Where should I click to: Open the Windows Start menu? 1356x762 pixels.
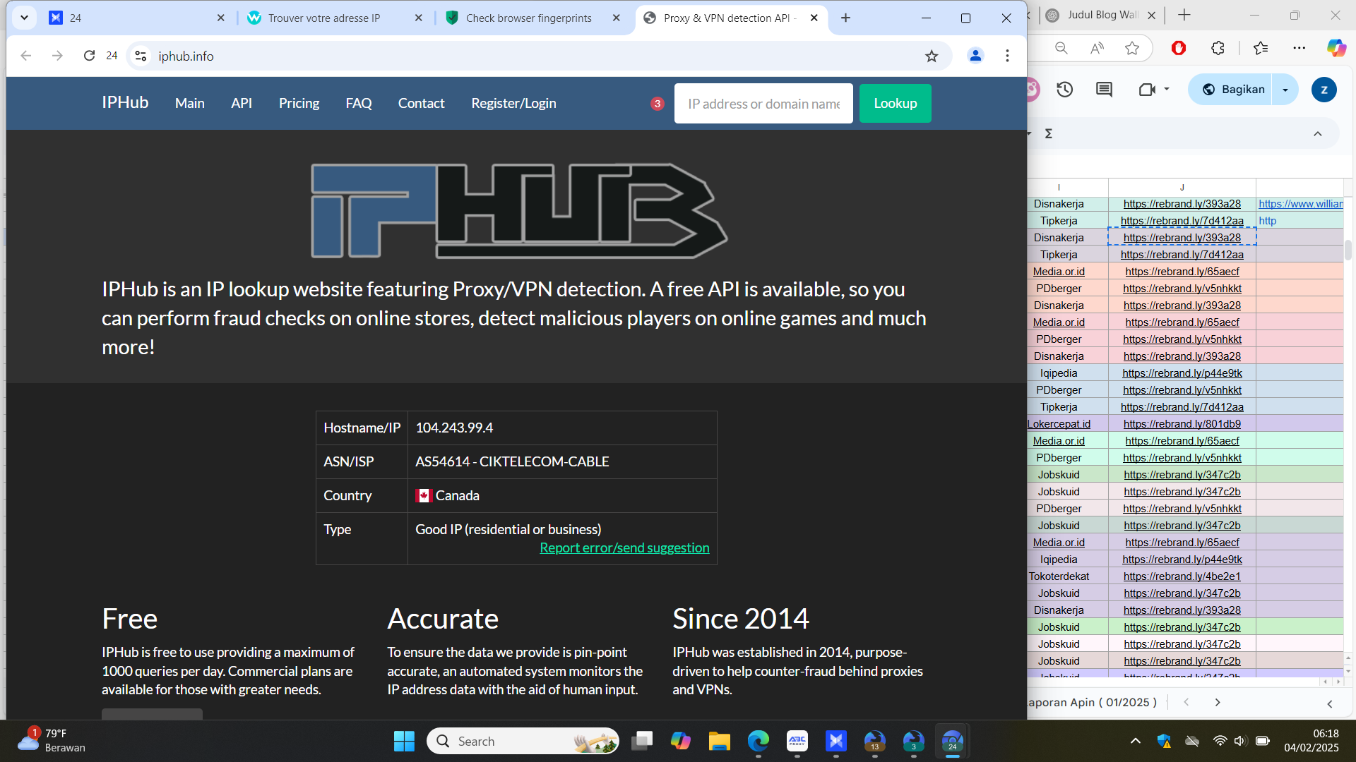[404, 741]
